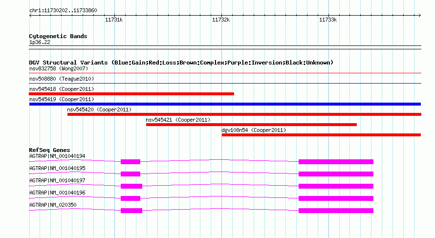Open the nsv545421 (Cooper2011) variant label
Image resolution: width=435 pixels, height=238 pixels.
tap(178, 120)
